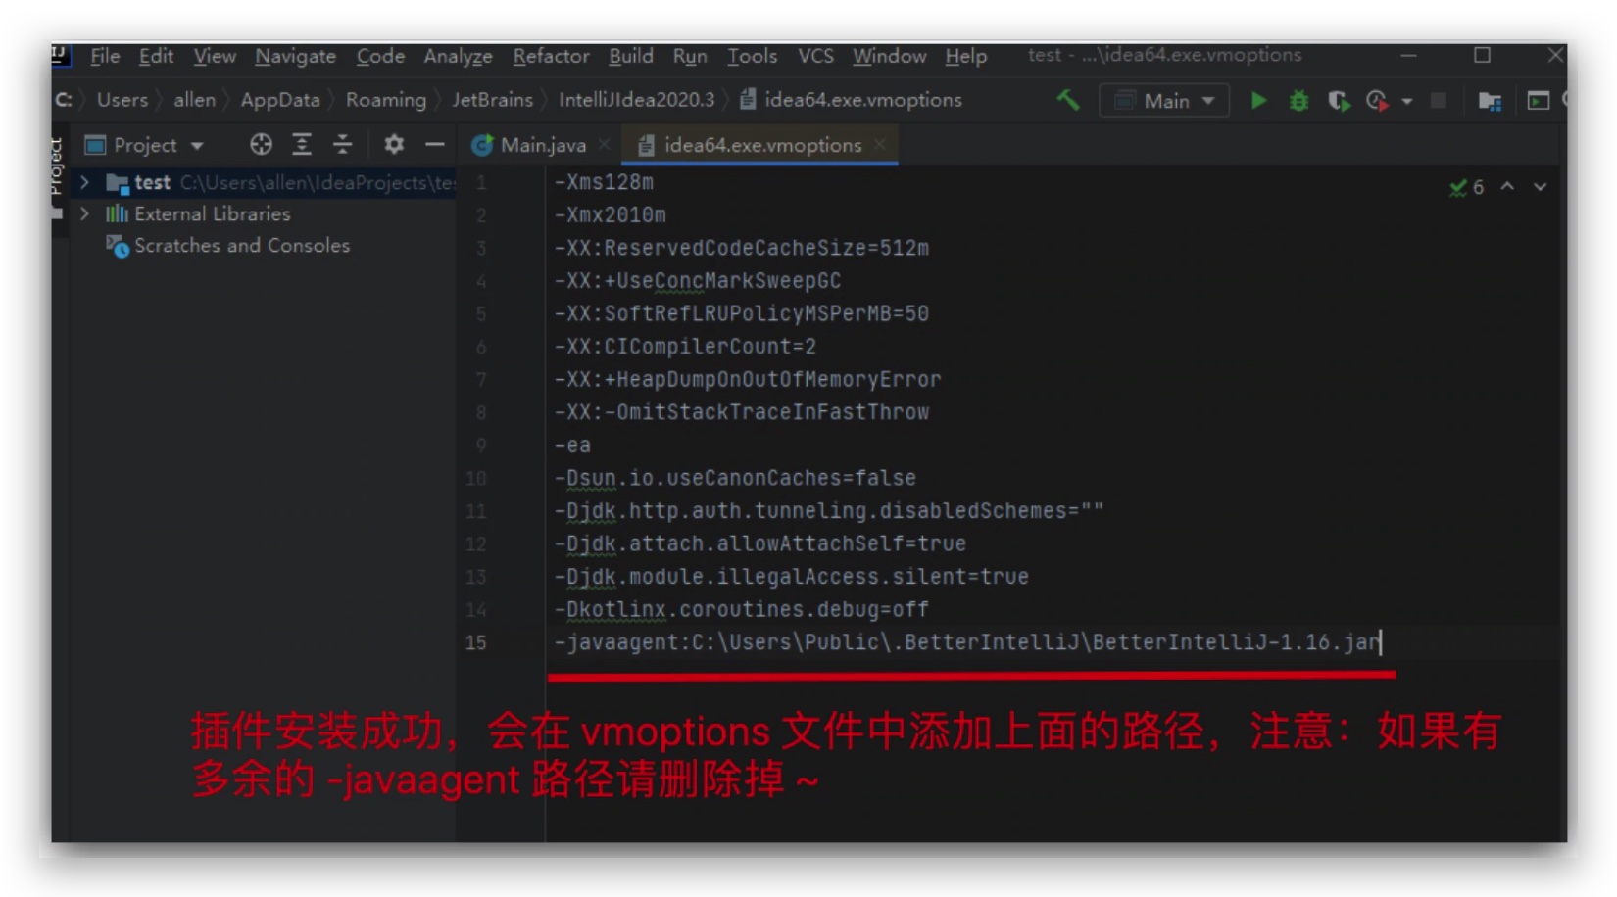Click the vmoptions file icon in breadcrumb
This screenshot has height=897, width=1617.
pyautogui.click(x=748, y=99)
